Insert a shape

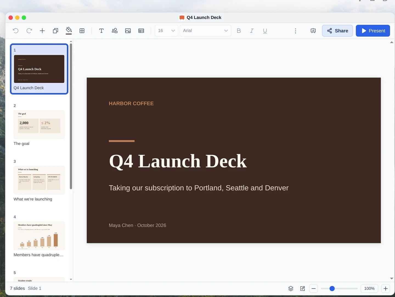point(115,31)
